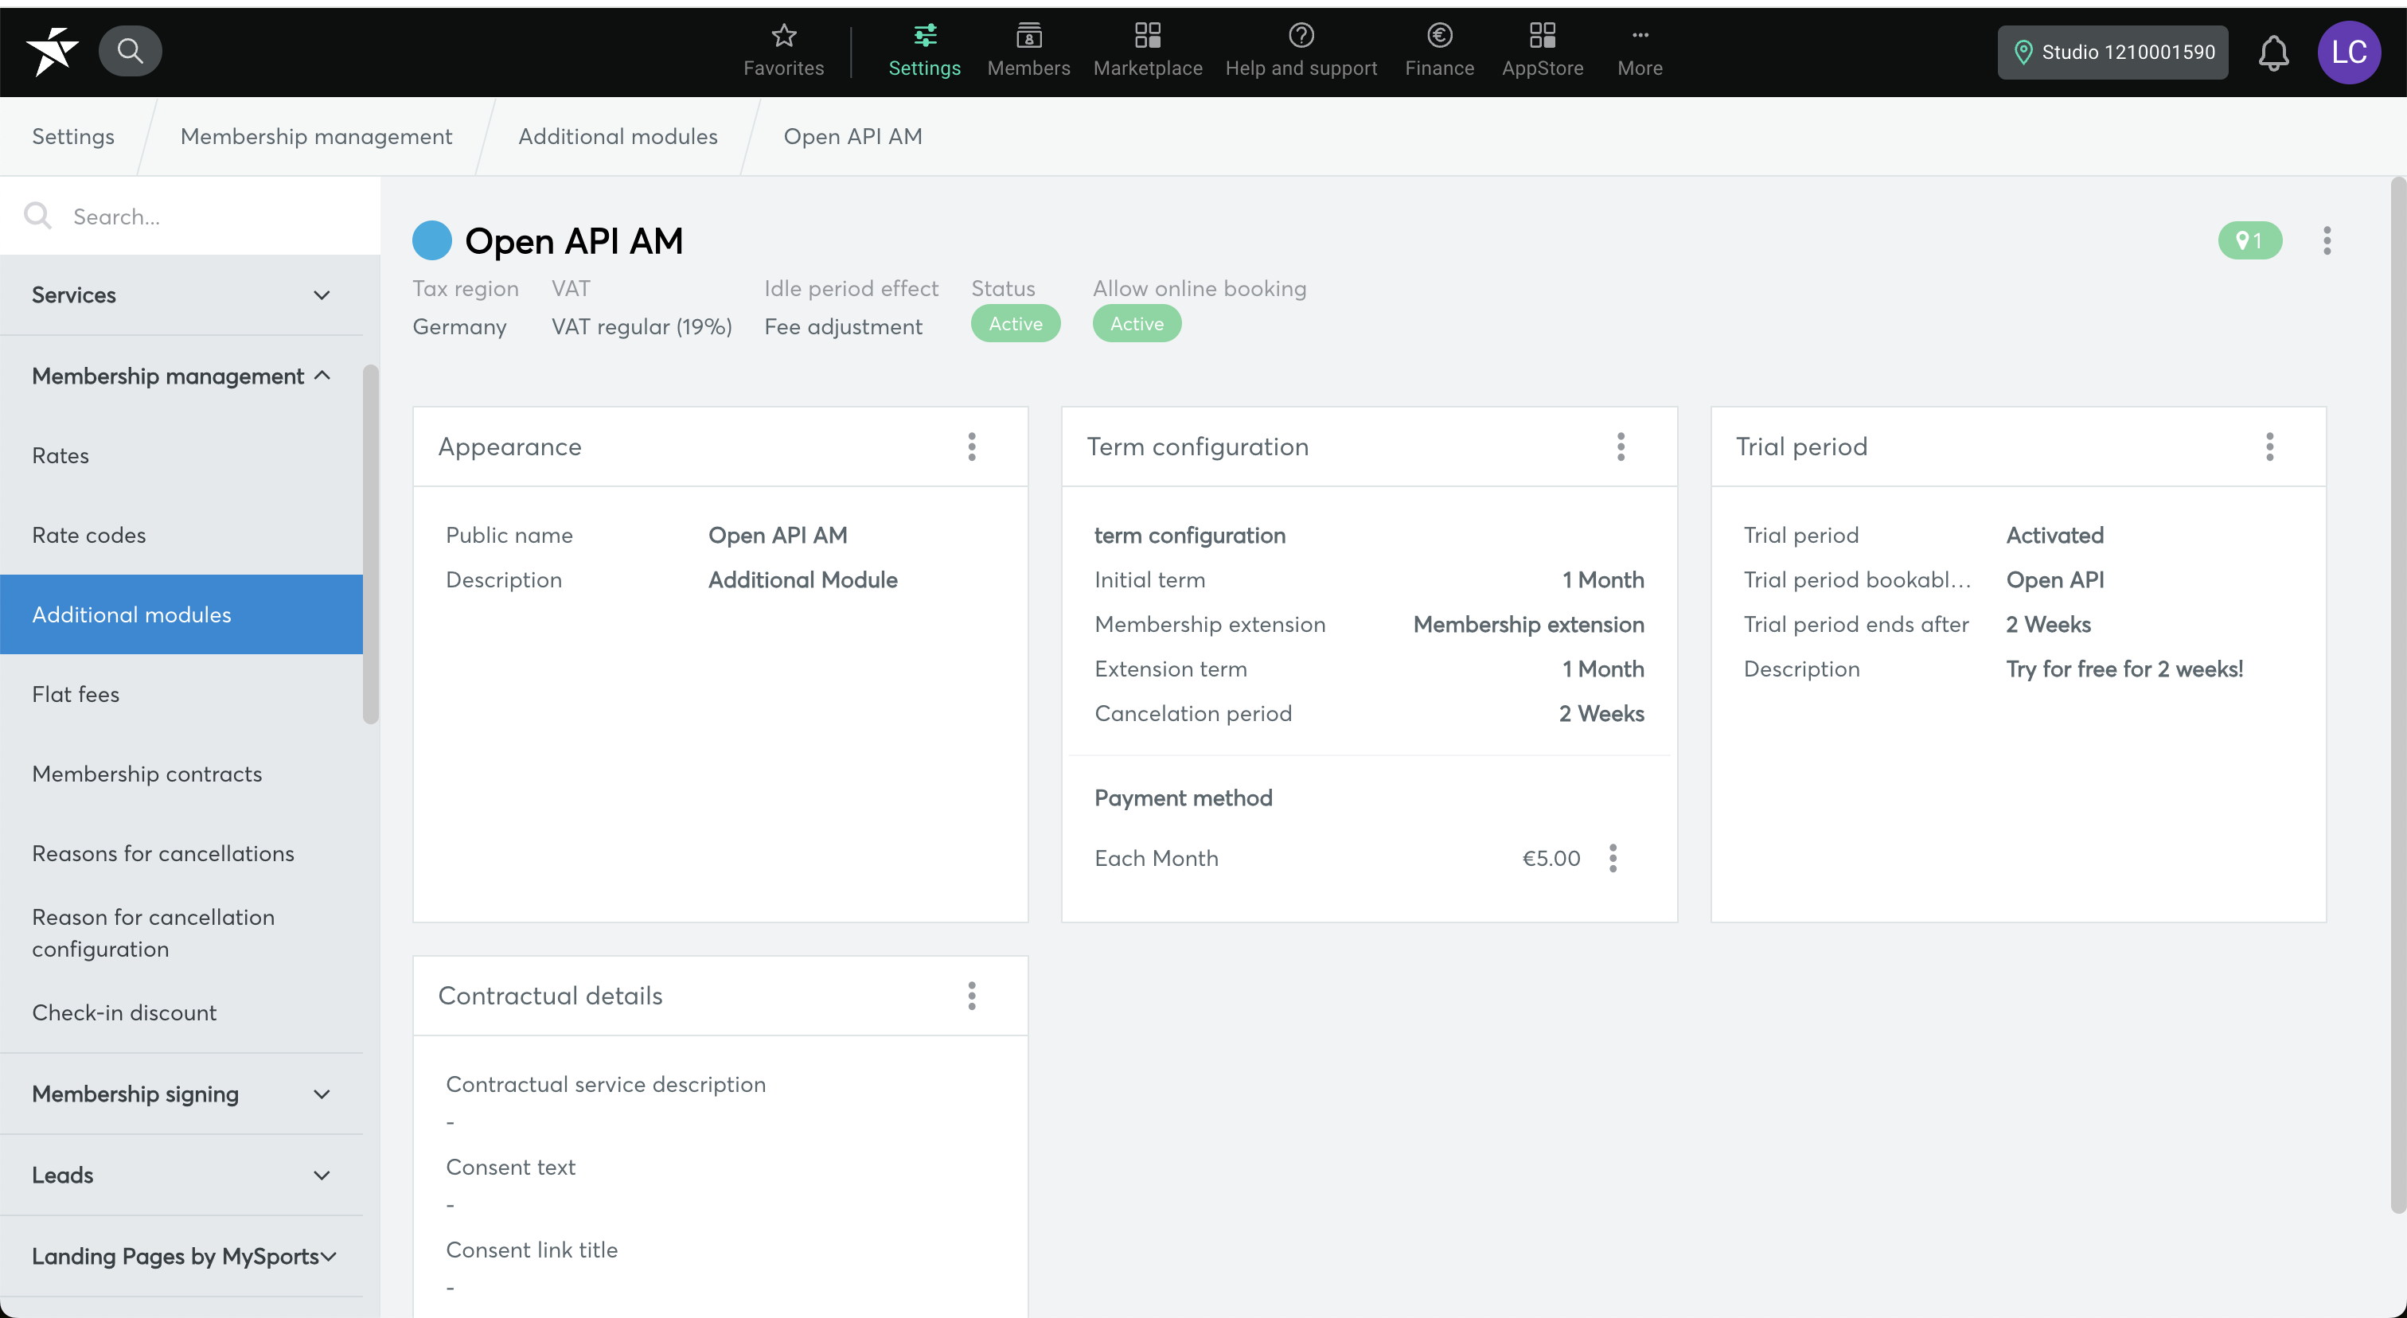The width and height of the screenshot is (2407, 1318).
Task: Click the payment method options icon for Each Month
Action: pyautogui.click(x=1613, y=859)
